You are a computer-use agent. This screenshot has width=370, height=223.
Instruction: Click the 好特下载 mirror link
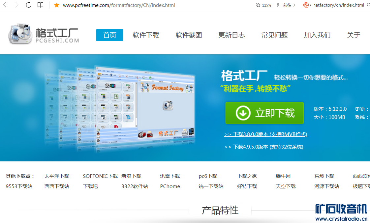tap(247, 186)
